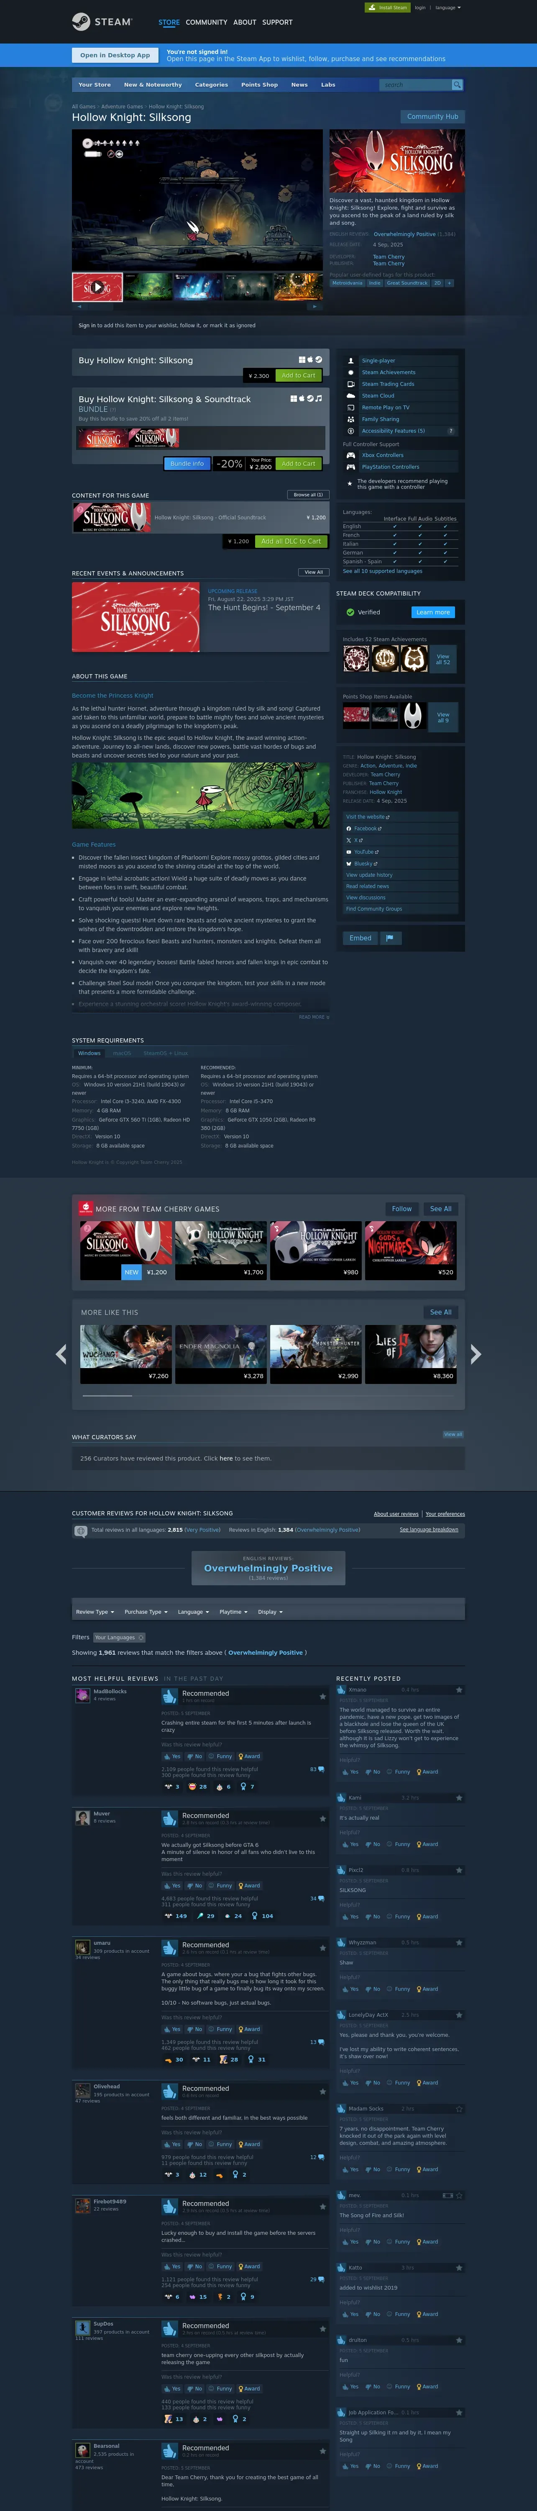This screenshot has height=2511, width=537.
Task: Vote Yes on Muver review
Action: [x=171, y=1886]
